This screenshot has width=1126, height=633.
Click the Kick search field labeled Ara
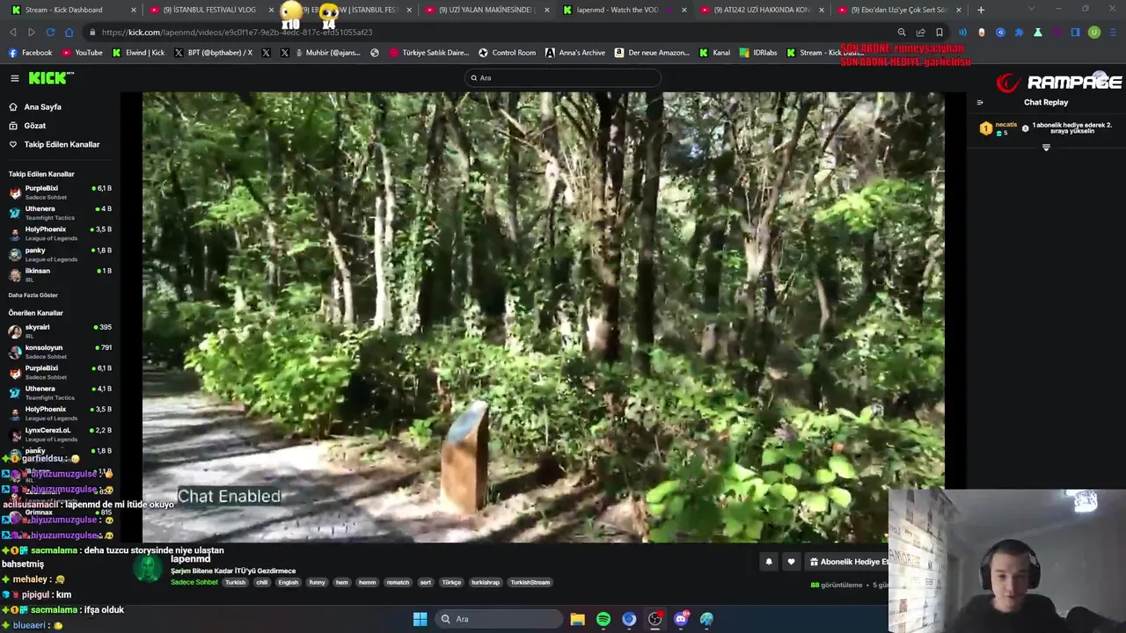(x=563, y=78)
